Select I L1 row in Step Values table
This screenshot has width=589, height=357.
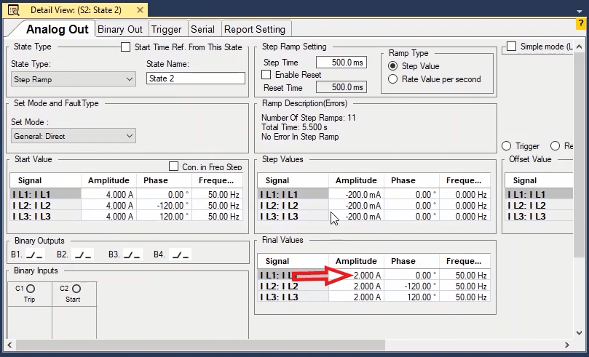[293, 194]
